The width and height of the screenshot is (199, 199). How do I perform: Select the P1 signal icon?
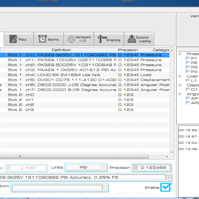point(188,58)
